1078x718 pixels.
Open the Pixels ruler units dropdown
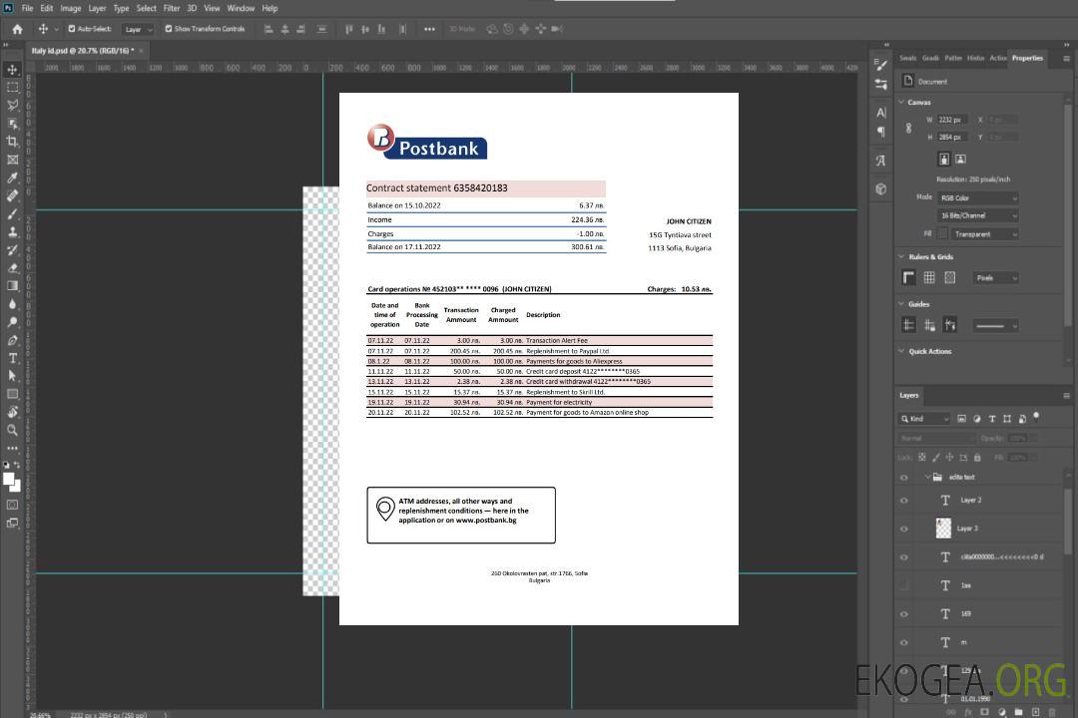point(995,277)
